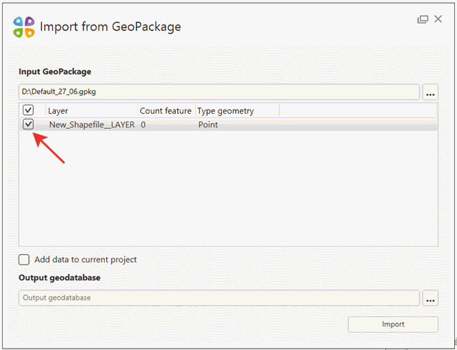Click the colorful app logo icon
The height and width of the screenshot is (350, 457).
coord(24,27)
